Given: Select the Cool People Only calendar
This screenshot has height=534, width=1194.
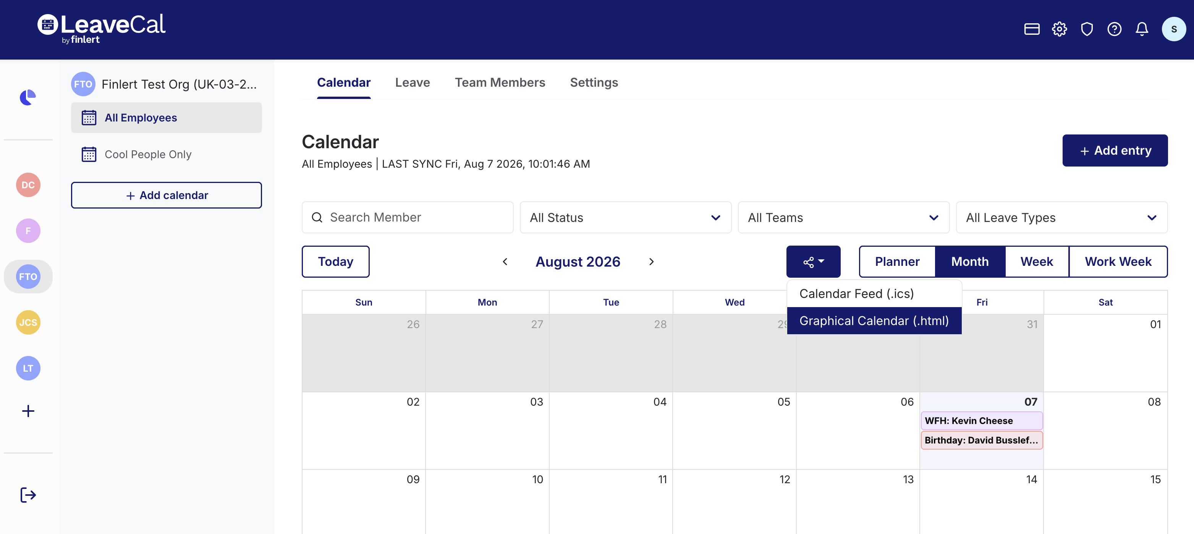Looking at the screenshot, I should click(x=167, y=154).
